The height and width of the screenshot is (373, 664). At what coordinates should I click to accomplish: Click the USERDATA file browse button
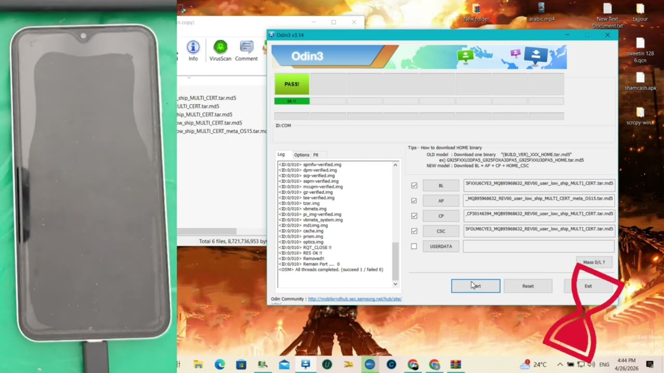click(441, 247)
